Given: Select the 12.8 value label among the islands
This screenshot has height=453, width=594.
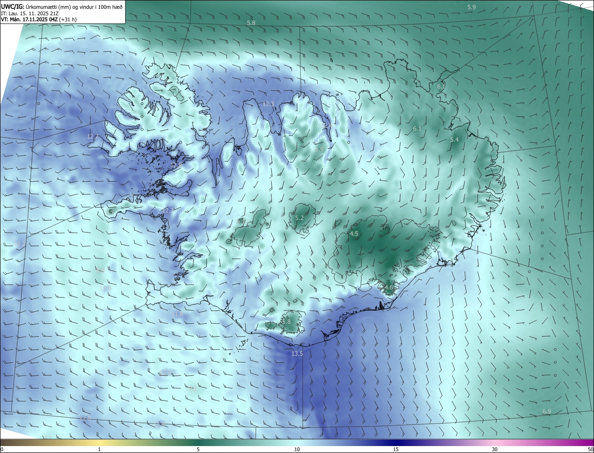Looking at the screenshot, I should (175, 165).
